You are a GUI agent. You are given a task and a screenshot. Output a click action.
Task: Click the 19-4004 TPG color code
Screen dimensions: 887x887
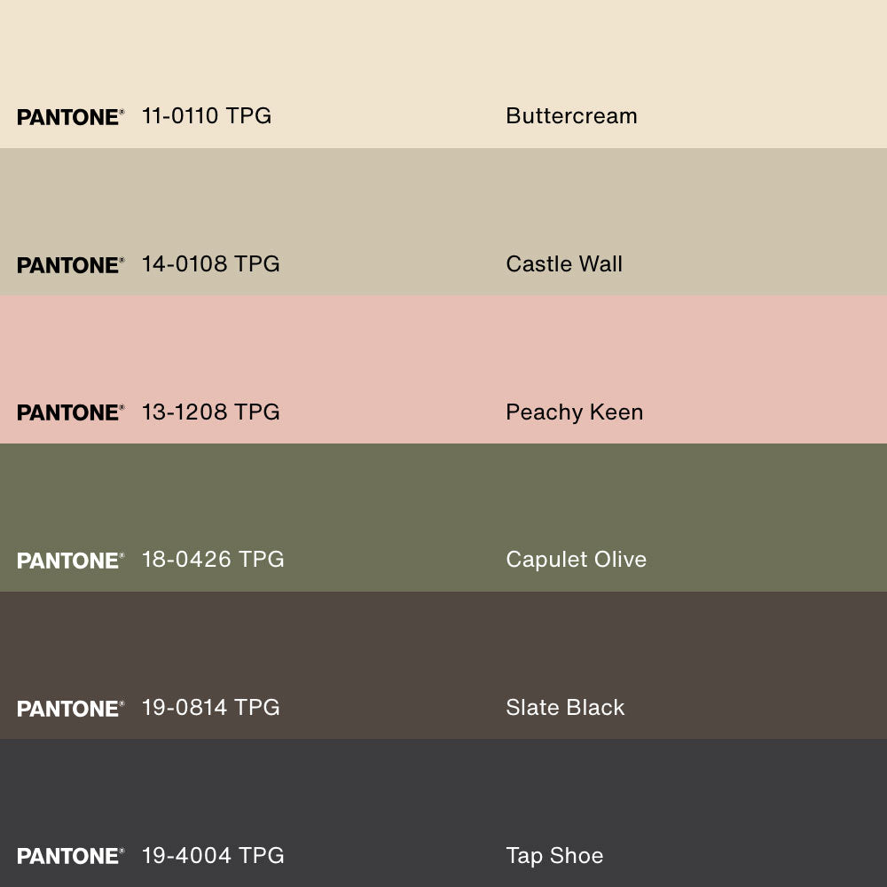(x=213, y=855)
